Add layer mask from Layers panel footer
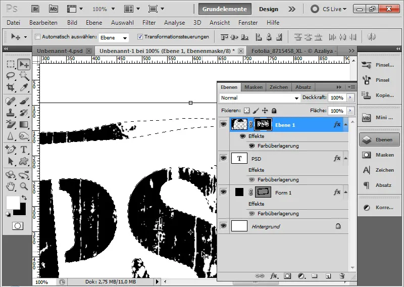This screenshot has height=287, width=404. tap(287, 276)
